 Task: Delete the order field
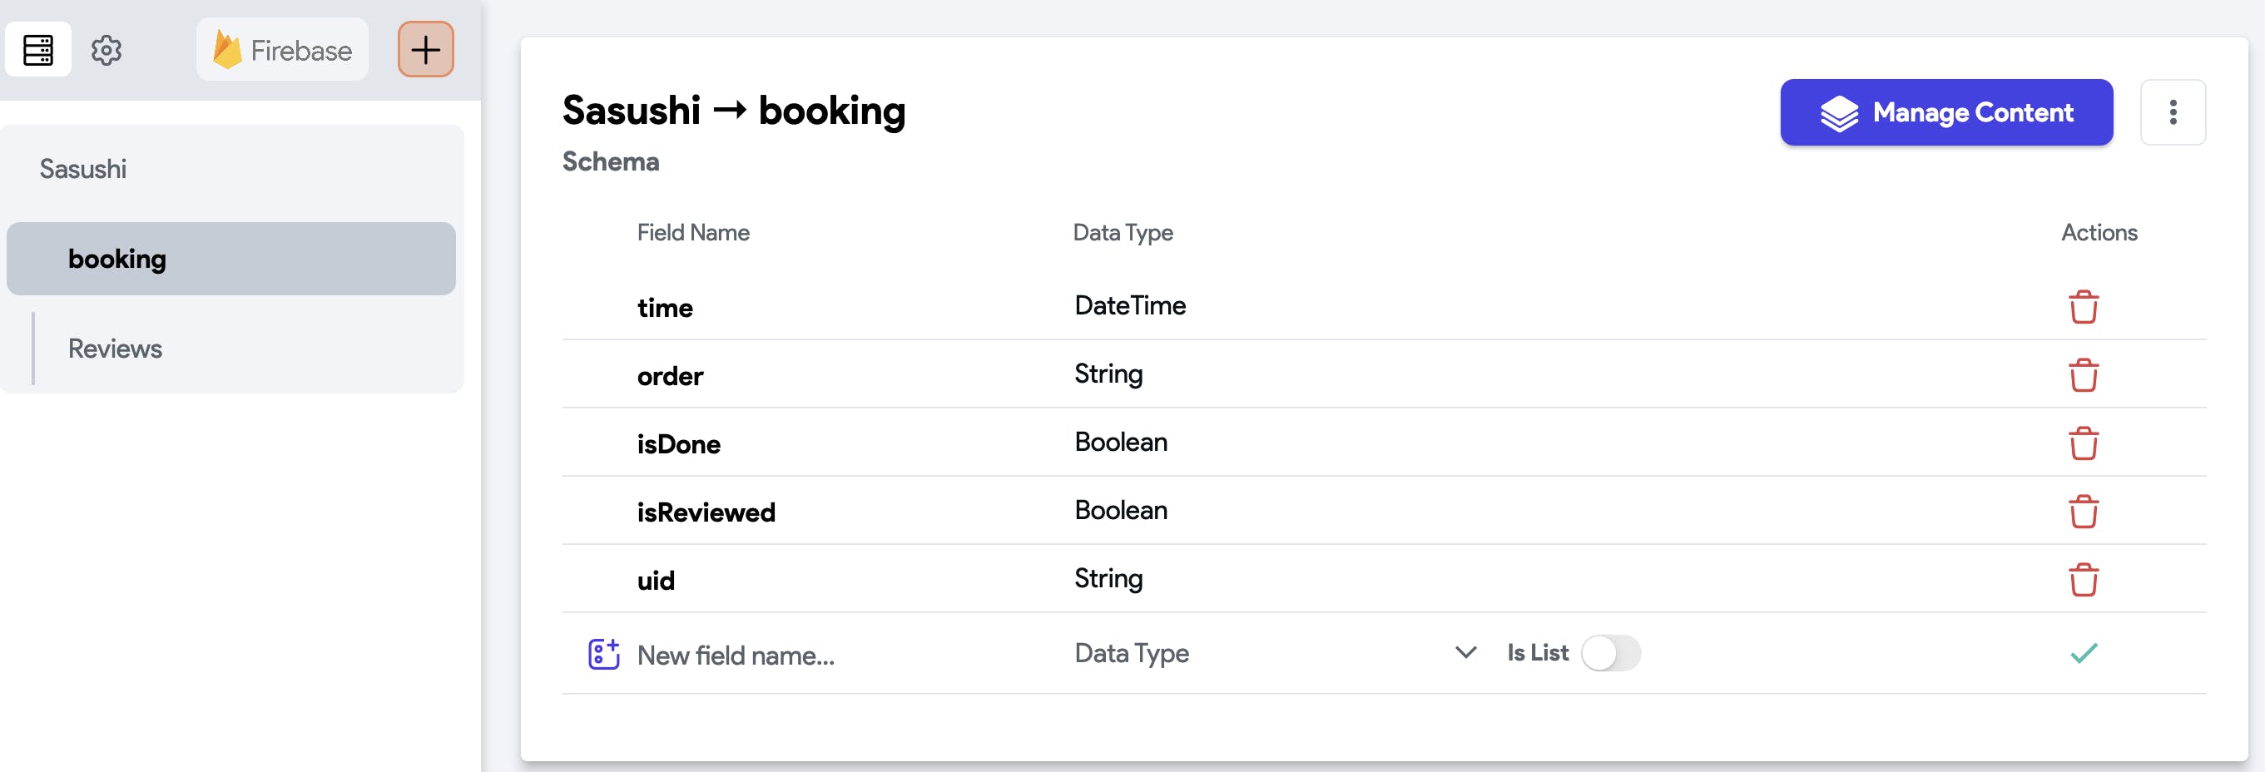(2083, 375)
